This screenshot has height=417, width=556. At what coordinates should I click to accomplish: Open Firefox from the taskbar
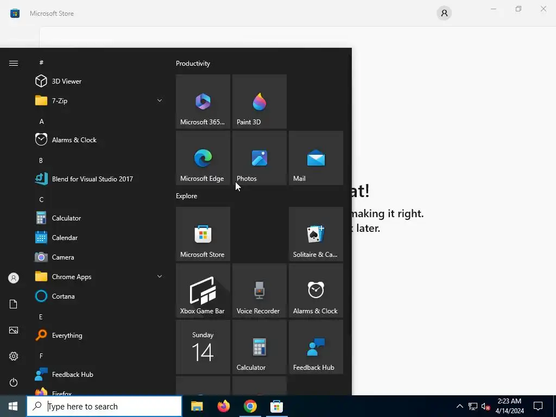coord(223,406)
